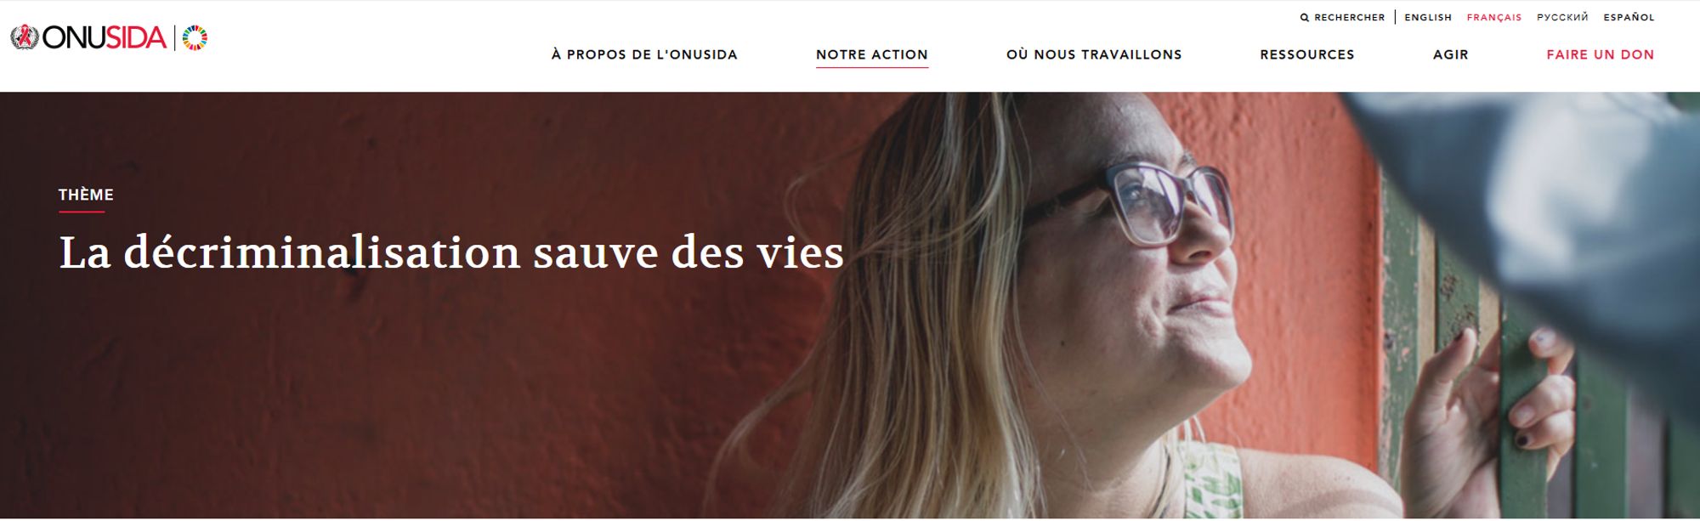1700x521 pixels.
Task: Switch language to English
Action: [x=1428, y=17]
